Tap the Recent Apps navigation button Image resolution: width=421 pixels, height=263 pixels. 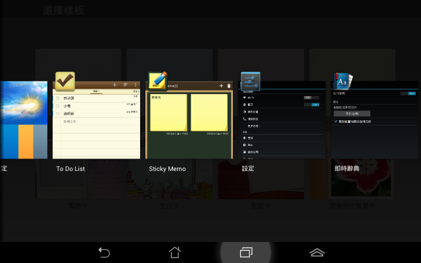click(246, 252)
